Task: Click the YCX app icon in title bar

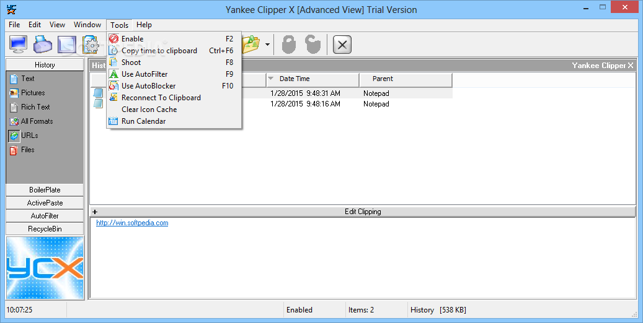Action: coord(12,9)
